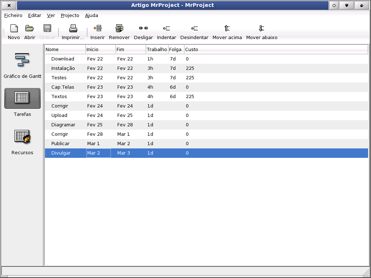Click the Custo column header
The height and width of the screenshot is (278, 371).
[x=276, y=49]
